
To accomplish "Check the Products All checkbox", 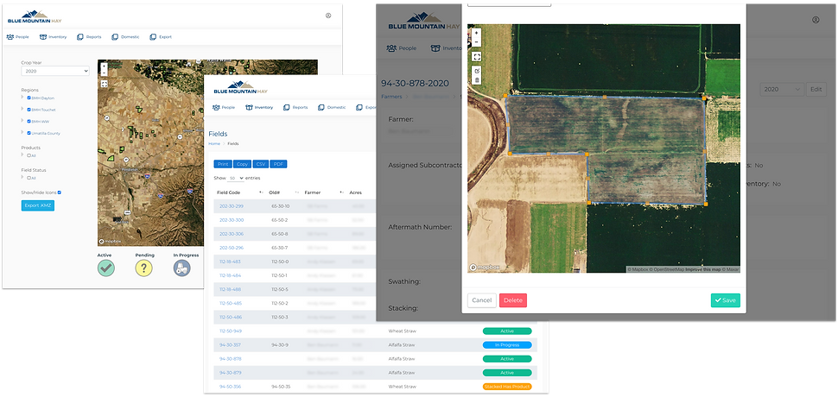I will click(29, 155).
